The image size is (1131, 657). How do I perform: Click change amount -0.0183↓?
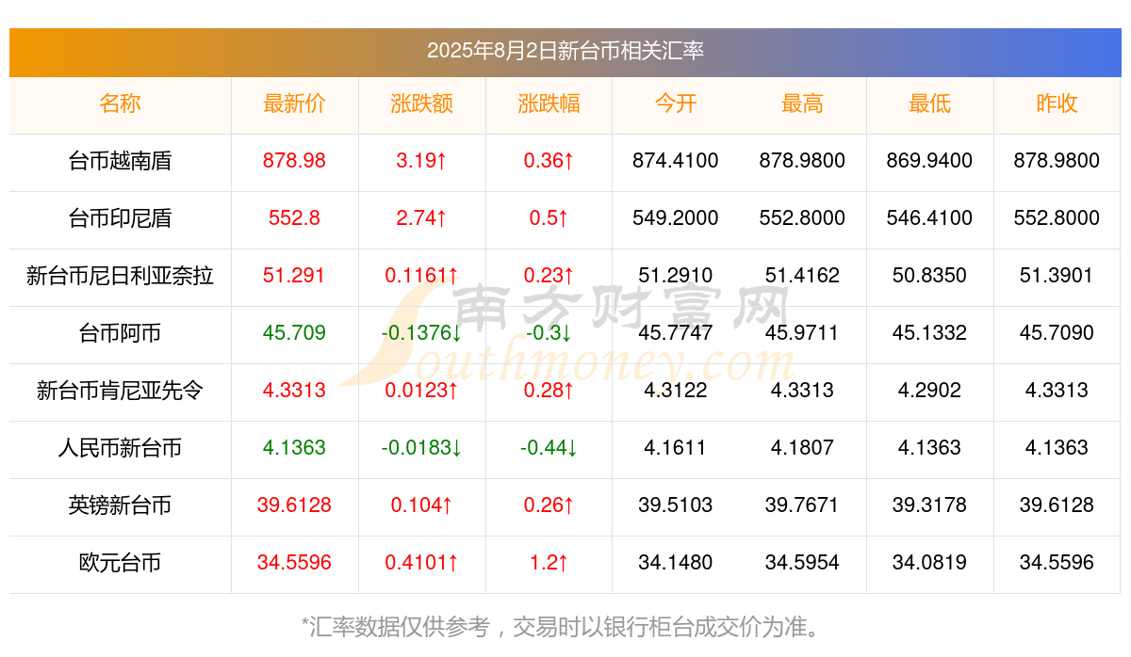[422, 448]
